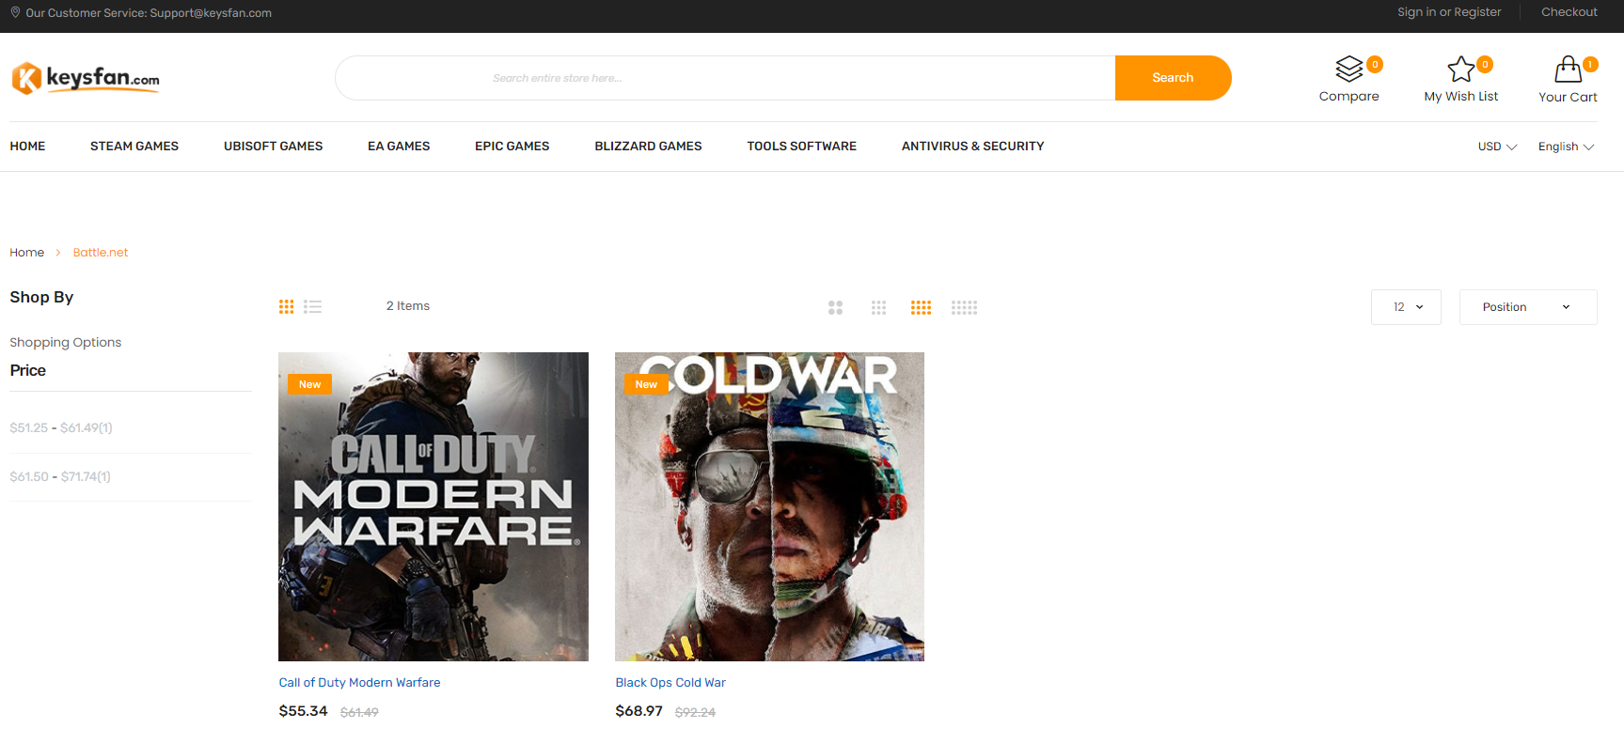Open the English language dropdown

pyautogui.click(x=1566, y=147)
